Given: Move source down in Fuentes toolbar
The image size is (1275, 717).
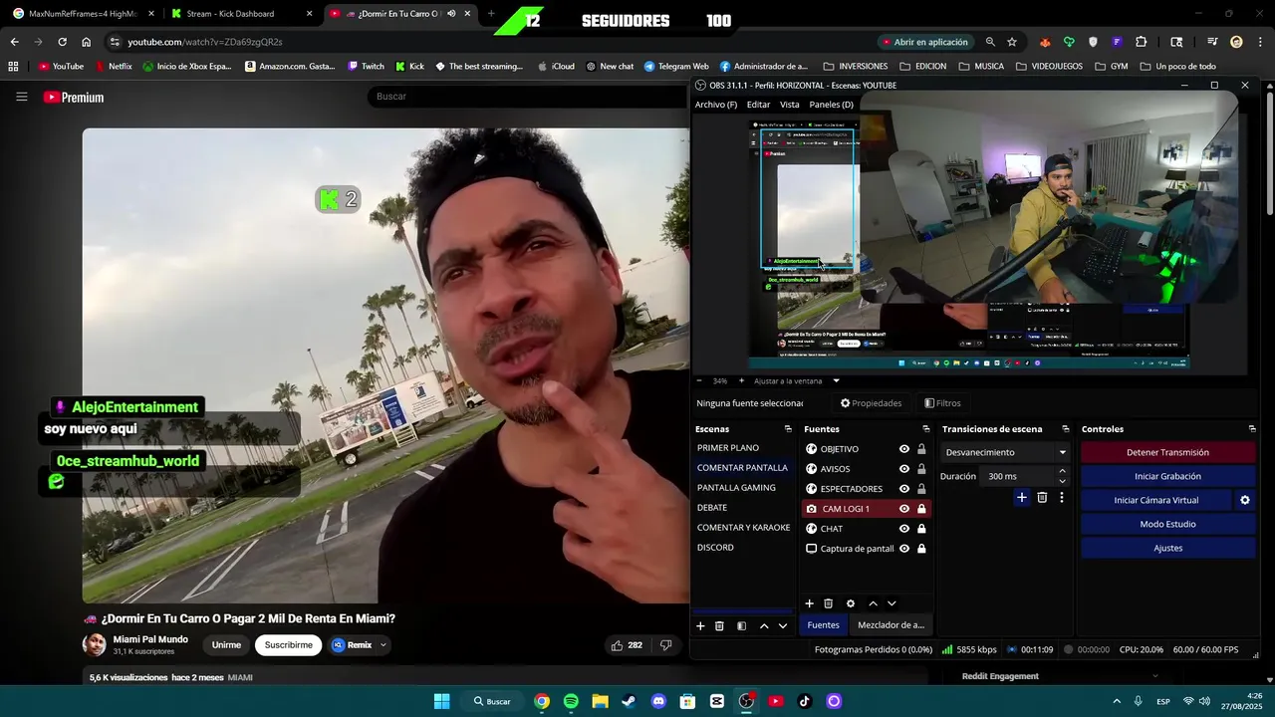Looking at the screenshot, I should [892, 603].
